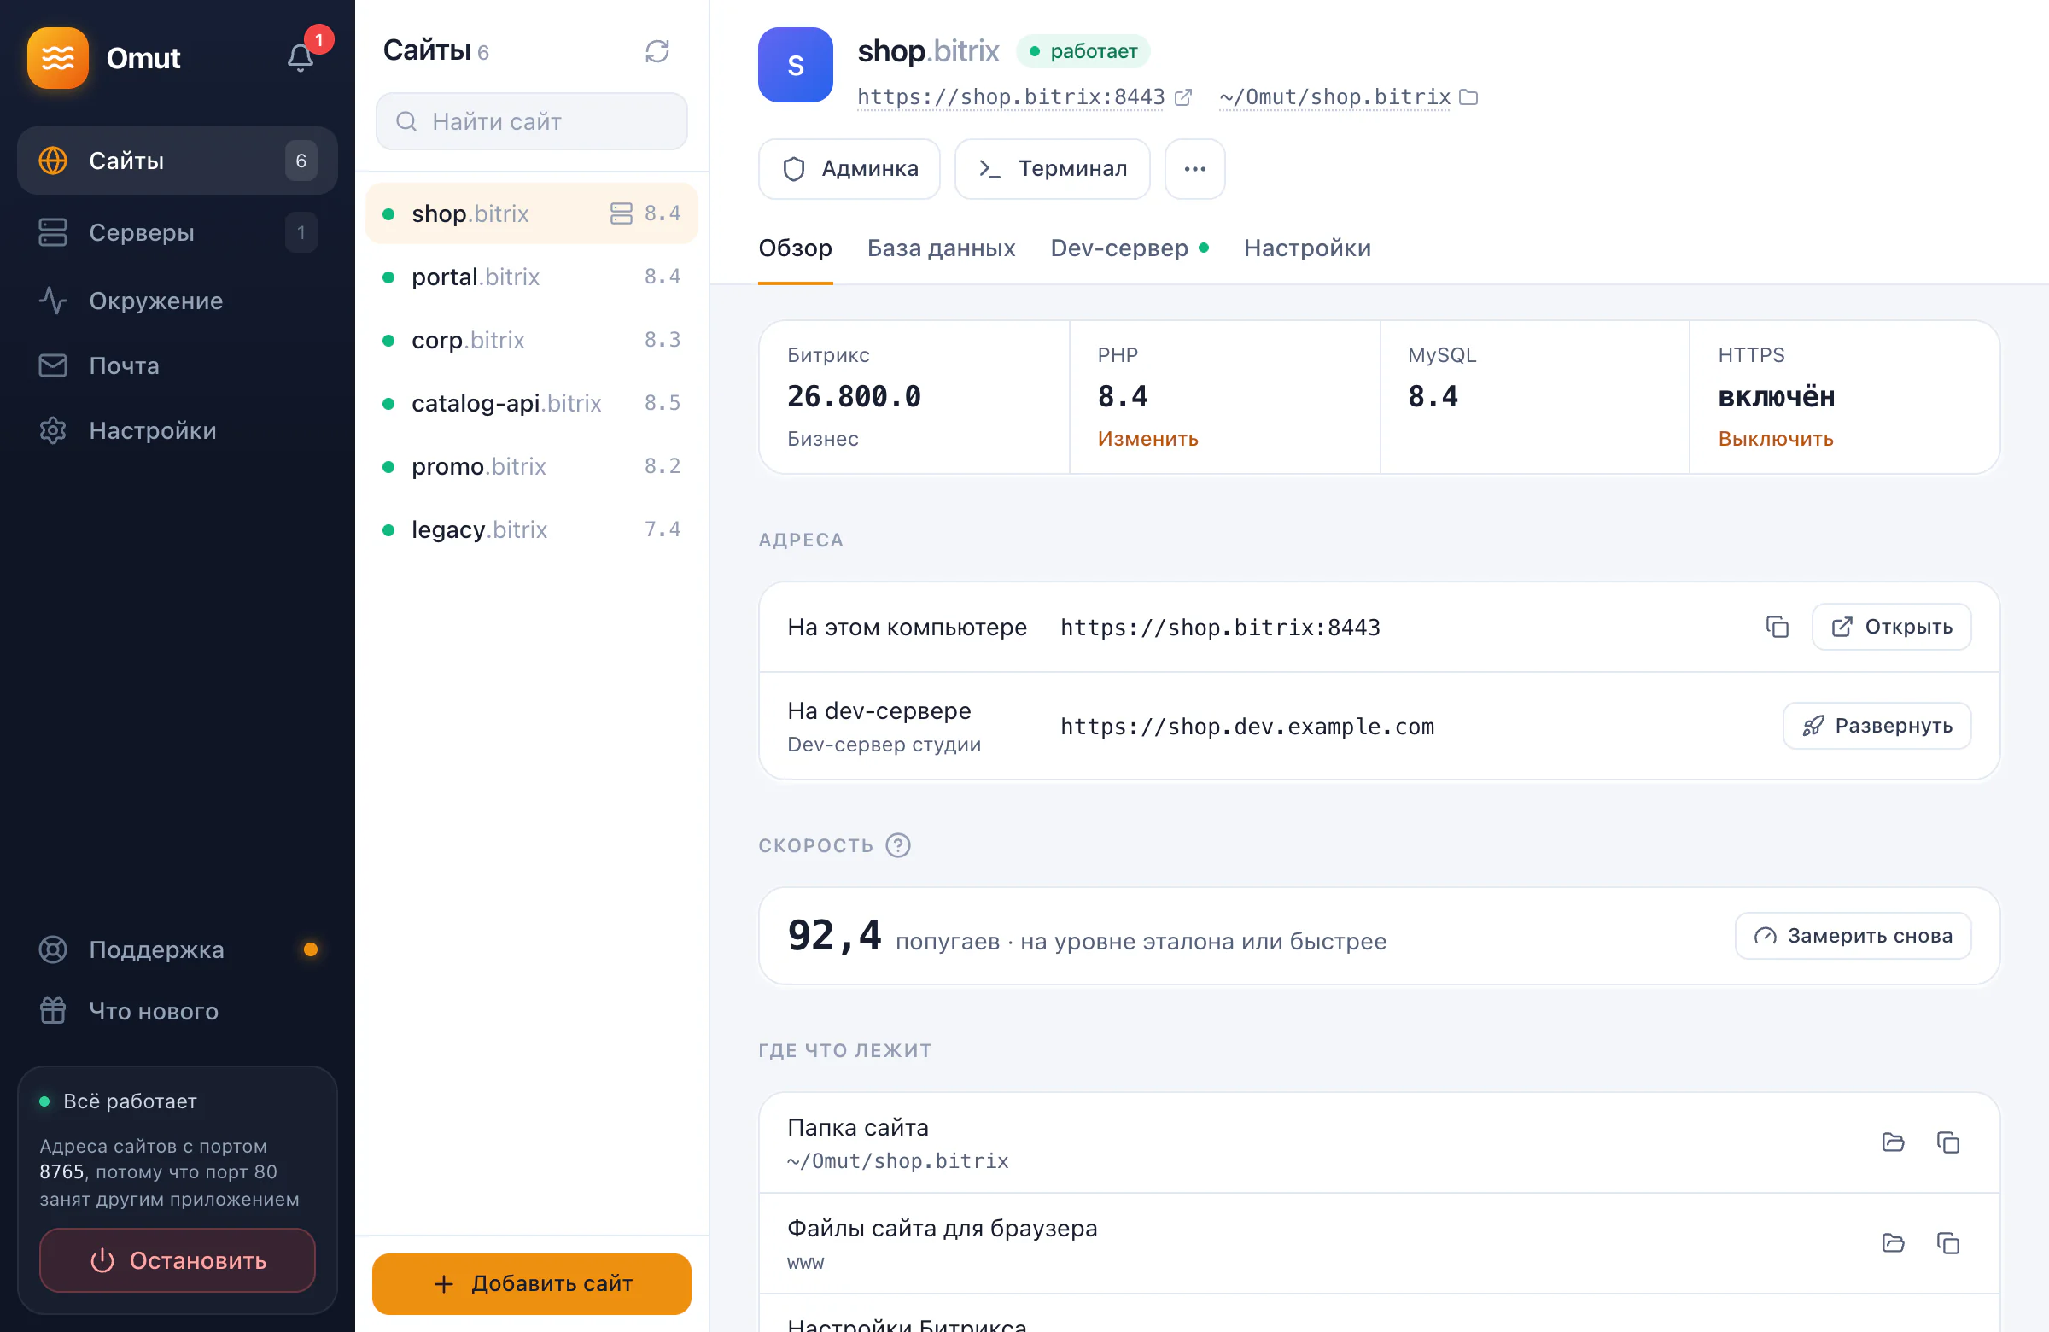Open the site folder in file manager
This screenshot has height=1332, width=2049.
(1892, 1142)
